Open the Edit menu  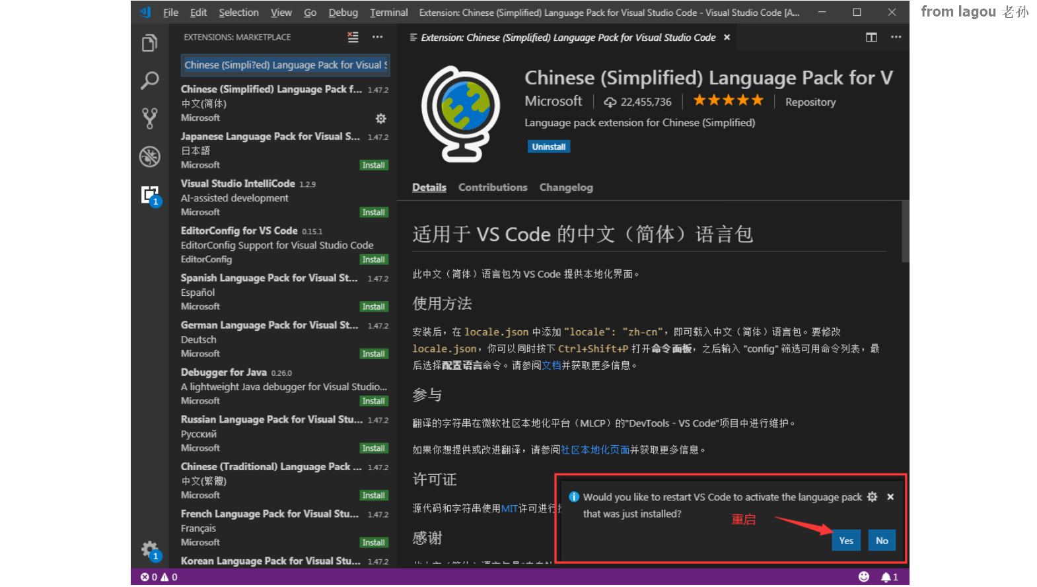(x=198, y=12)
